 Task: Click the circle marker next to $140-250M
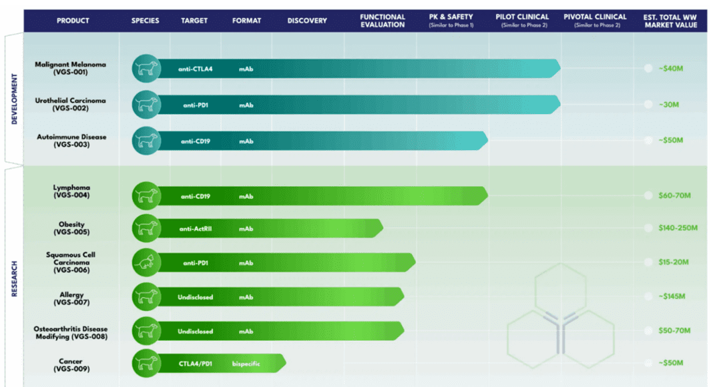pyautogui.click(x=648, y=228)
